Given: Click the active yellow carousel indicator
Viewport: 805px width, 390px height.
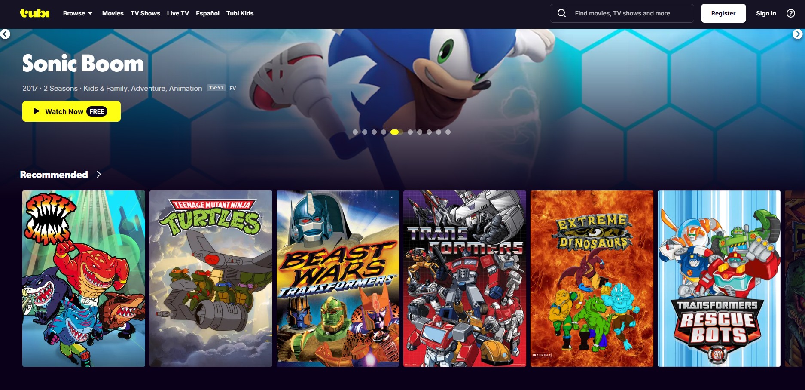Looking at the screenshot, I should click(x=397, y=132).
